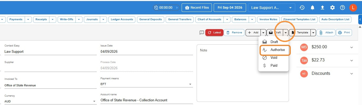This screenshot has width=362, height=105.
Task: Start the timer play arrow
Action: [x=177, y=8]
